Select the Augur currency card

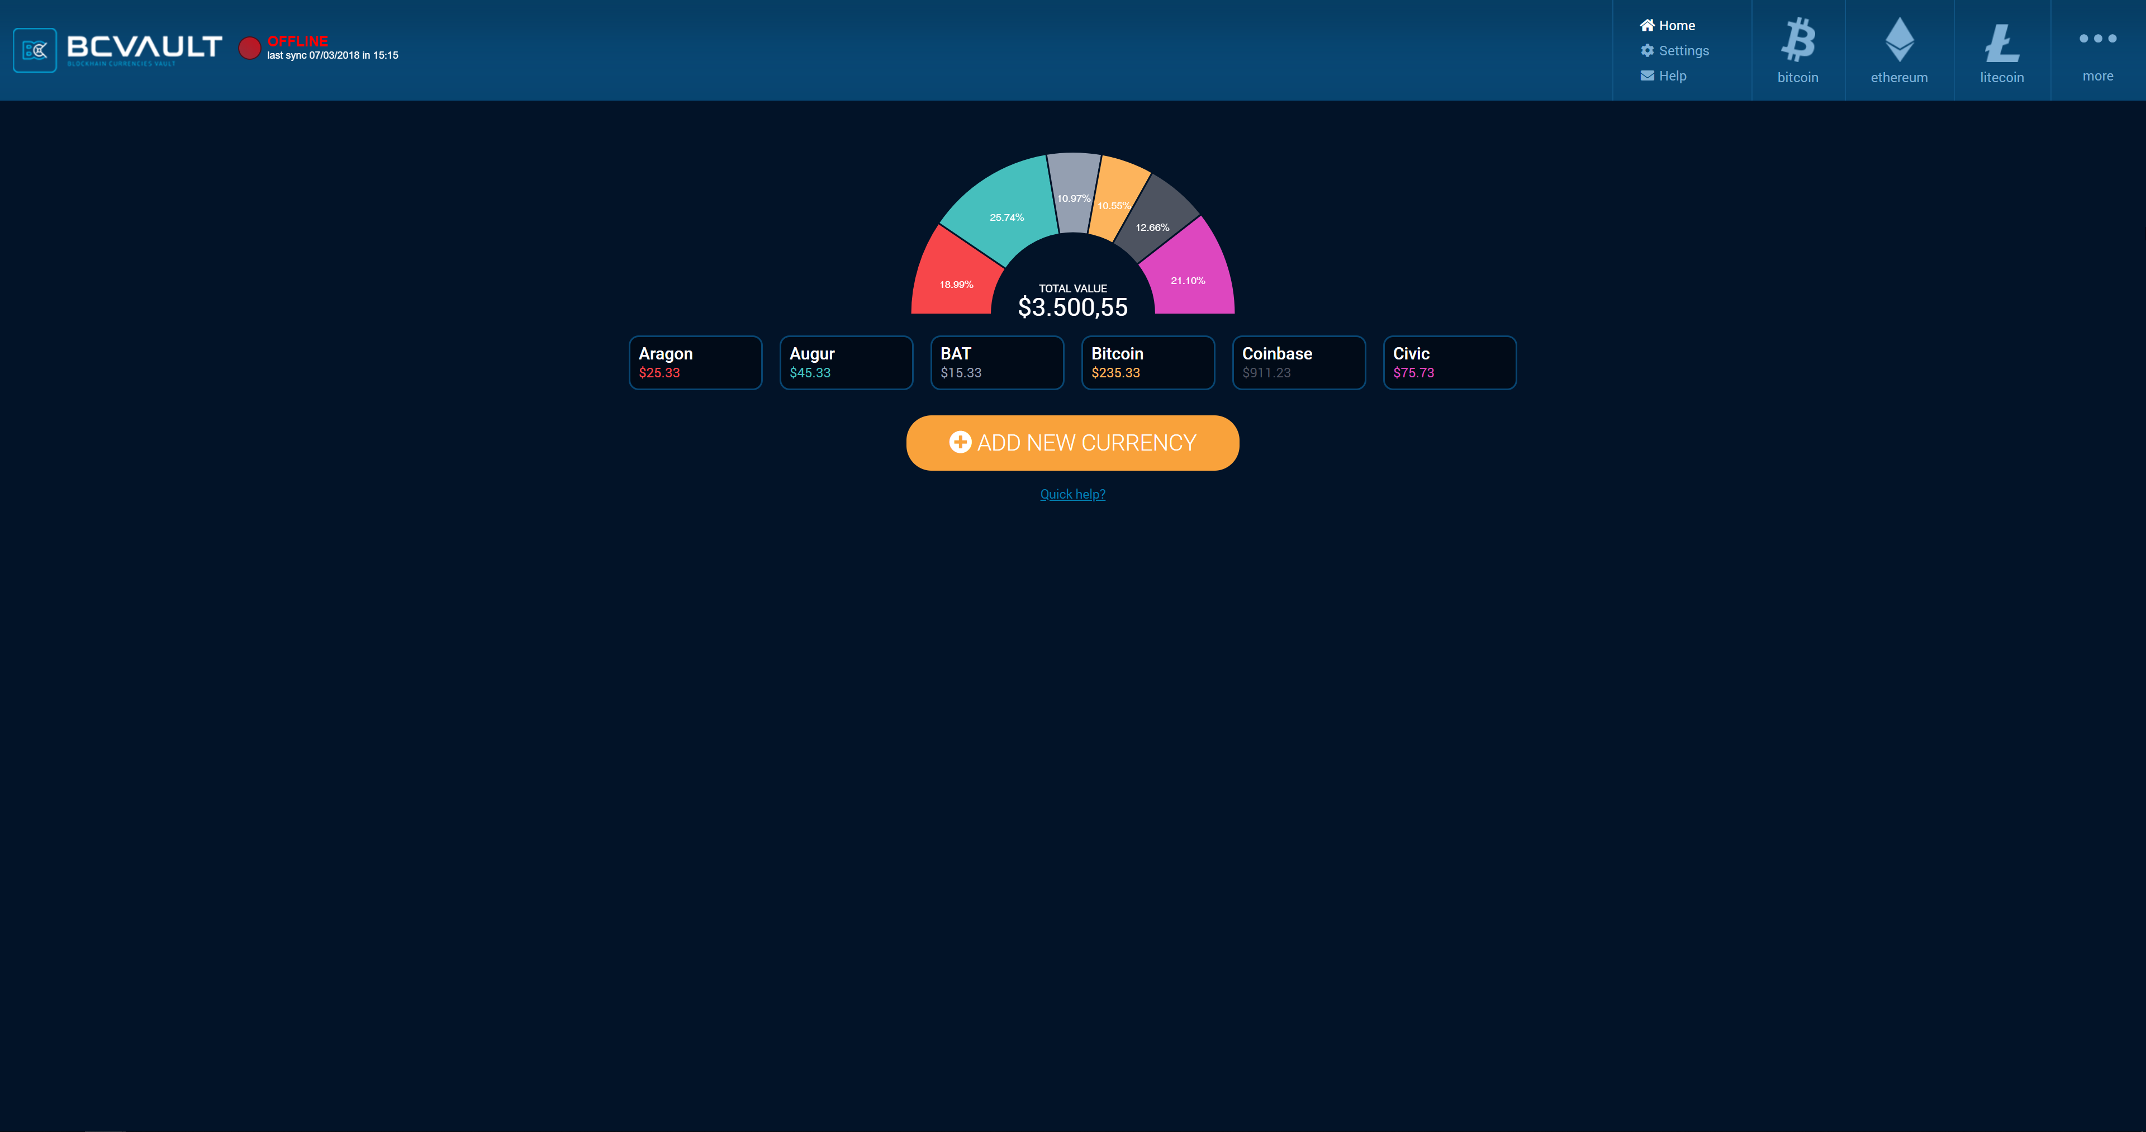pyautogui.click(x=846, y=363)
